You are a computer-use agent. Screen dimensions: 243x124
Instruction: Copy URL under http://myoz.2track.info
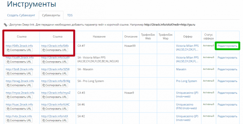[x=19, y=97]
